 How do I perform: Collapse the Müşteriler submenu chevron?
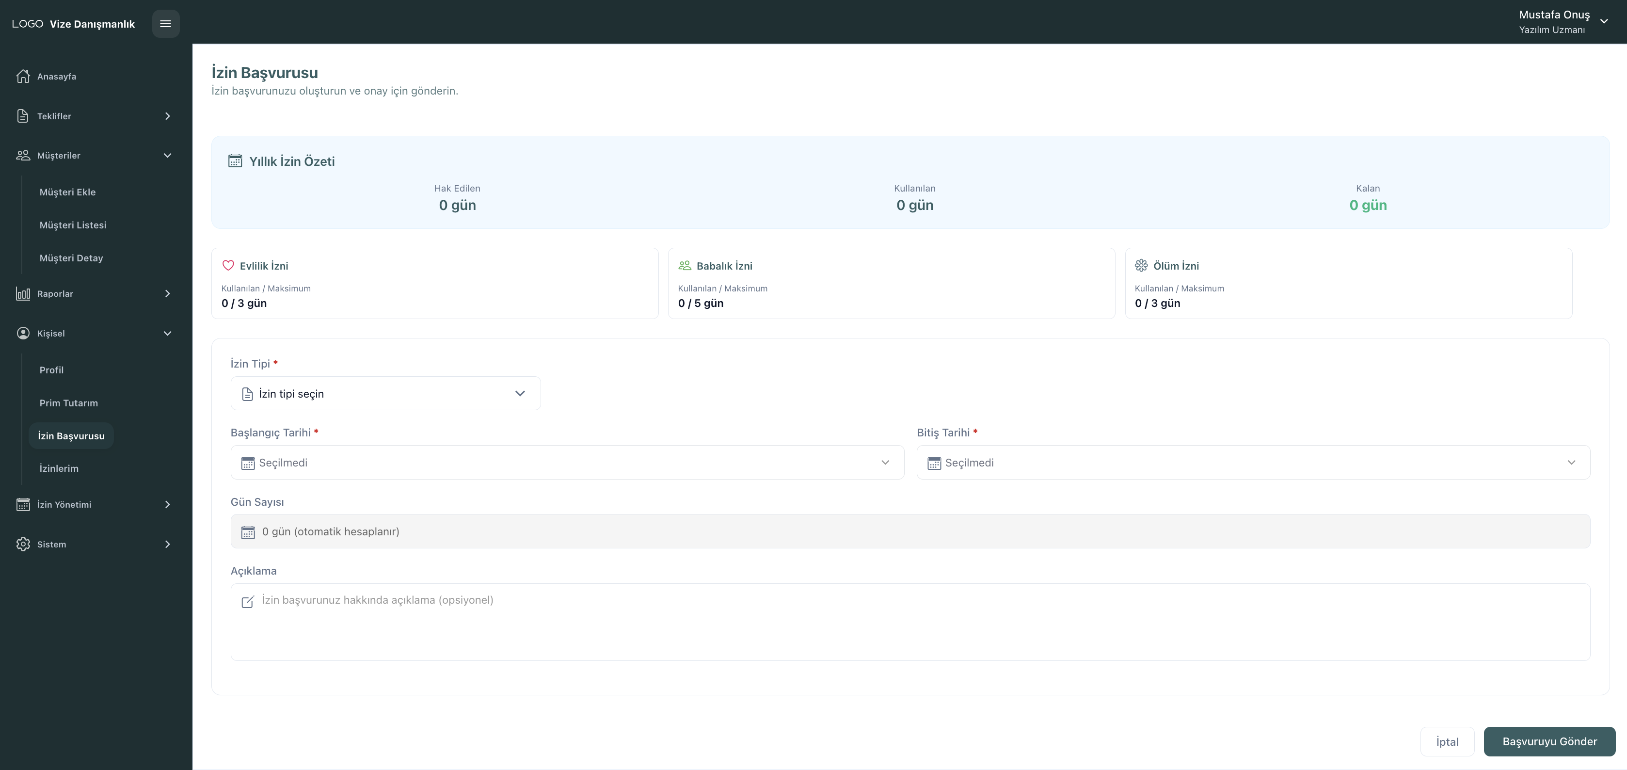(167, 155)
